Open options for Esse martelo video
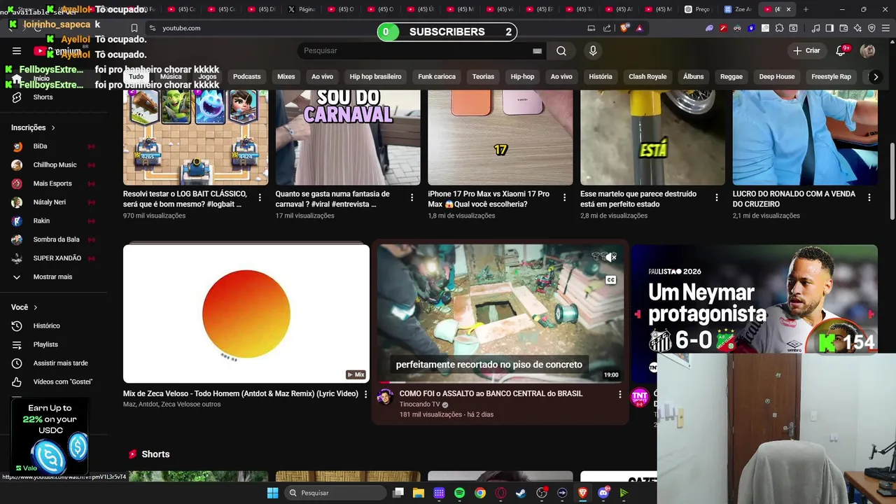The image size is (896, 504). pyautogui.click(x=716, y=198)
